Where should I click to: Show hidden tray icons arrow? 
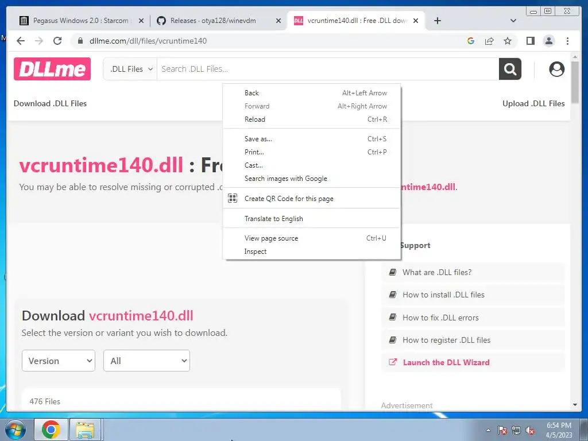(488, 431)
